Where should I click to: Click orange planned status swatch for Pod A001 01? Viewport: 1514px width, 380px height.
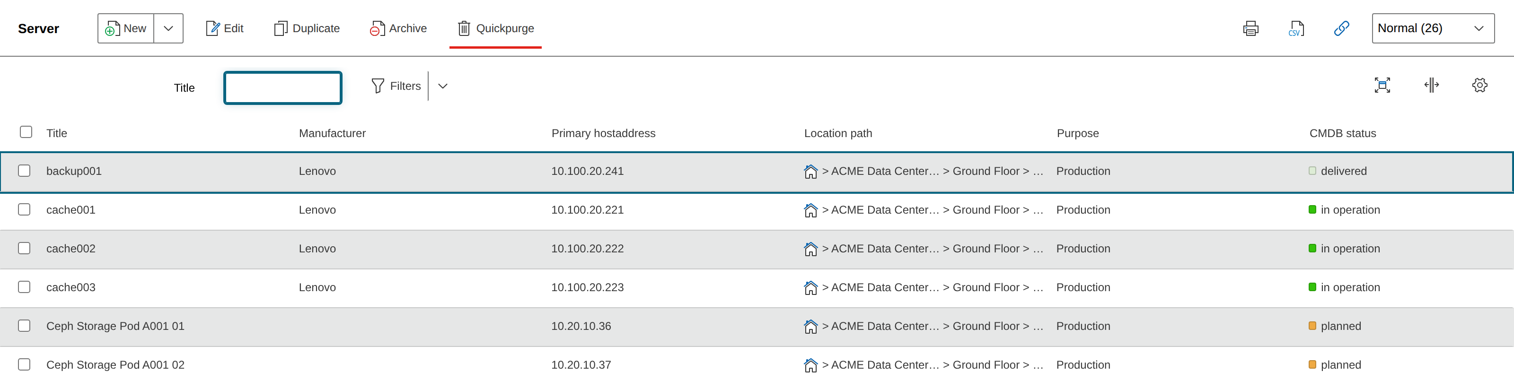[x=1312, y=326]
